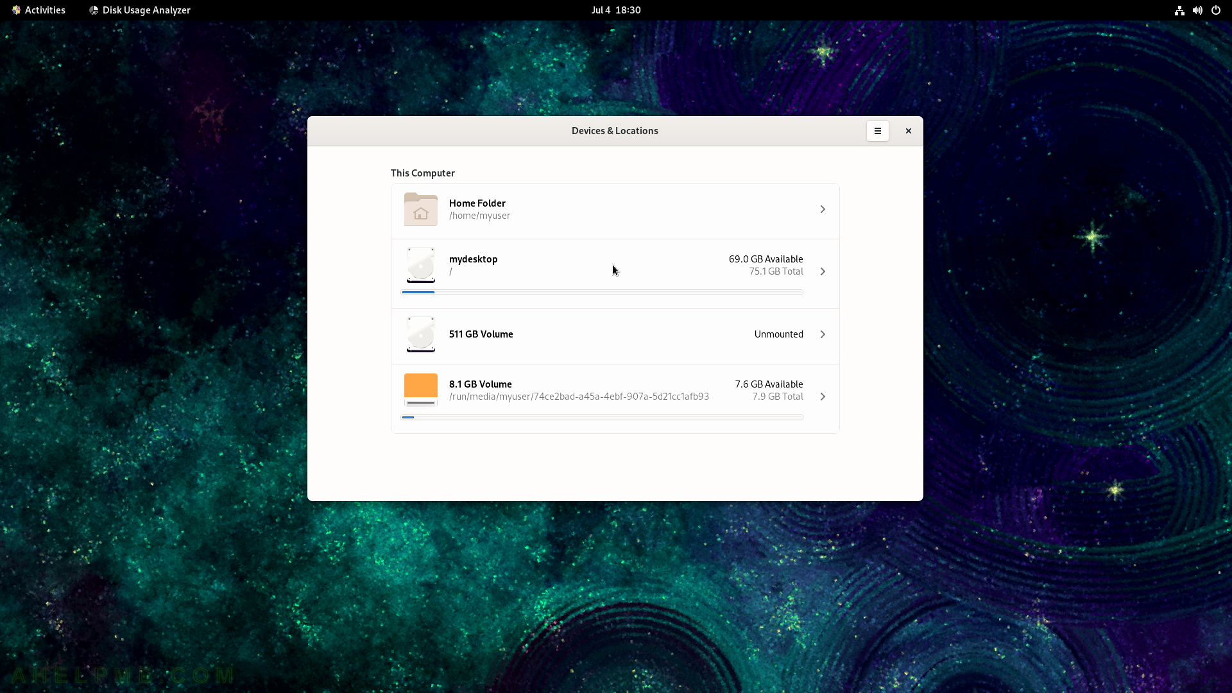This screenshot has width=1232, height=693.
Task: Click the /run/media/myuser volume path
Action: [579, 397]
